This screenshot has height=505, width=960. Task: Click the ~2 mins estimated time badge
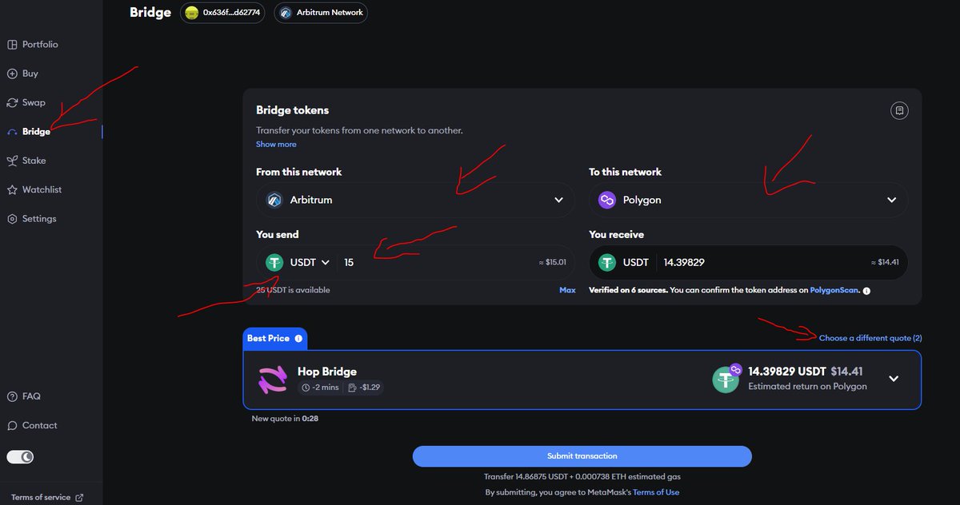coord(320,388)
